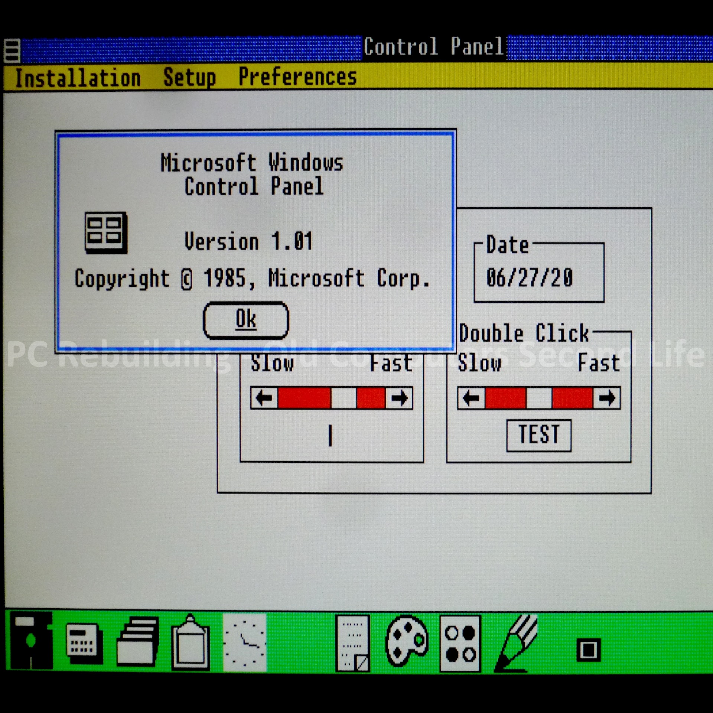This screenshot has height=713, width=713.
Task: Open the Clock icon
Action: click(x=245, y=642)
